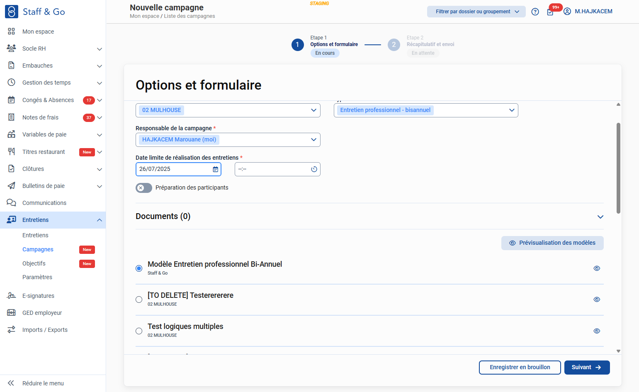This screenshot has height=392, width=639.
Task: Click the Mon espace grid icon
Action: point(12,32)
